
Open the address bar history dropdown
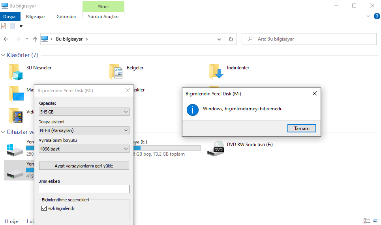point(219,39)
